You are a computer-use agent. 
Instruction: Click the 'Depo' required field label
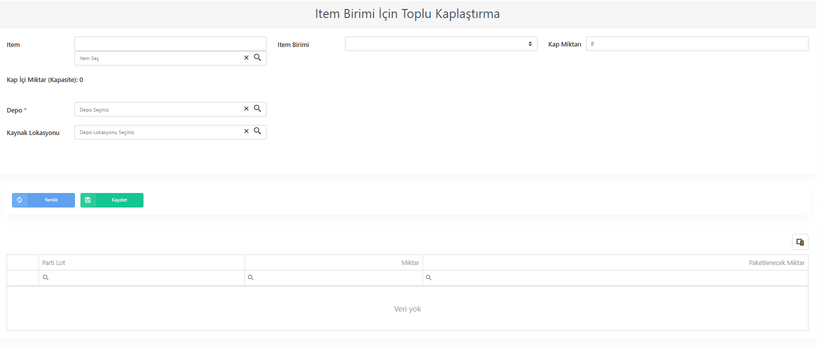click(16, 110)
